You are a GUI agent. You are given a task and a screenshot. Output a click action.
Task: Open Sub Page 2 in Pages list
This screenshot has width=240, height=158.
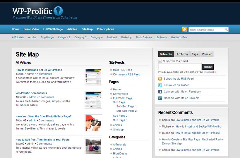(120, 116)
